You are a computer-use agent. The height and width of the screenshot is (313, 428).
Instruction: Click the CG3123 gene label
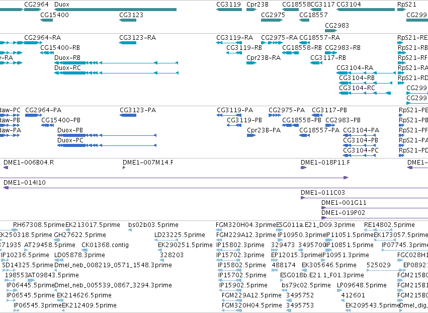point(131,15)
